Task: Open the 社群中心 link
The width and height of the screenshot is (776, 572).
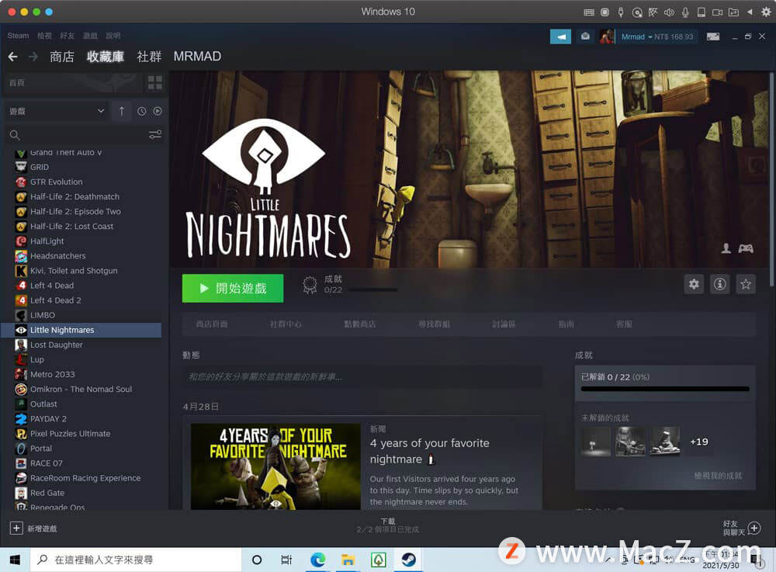Action: coord(286,324)
